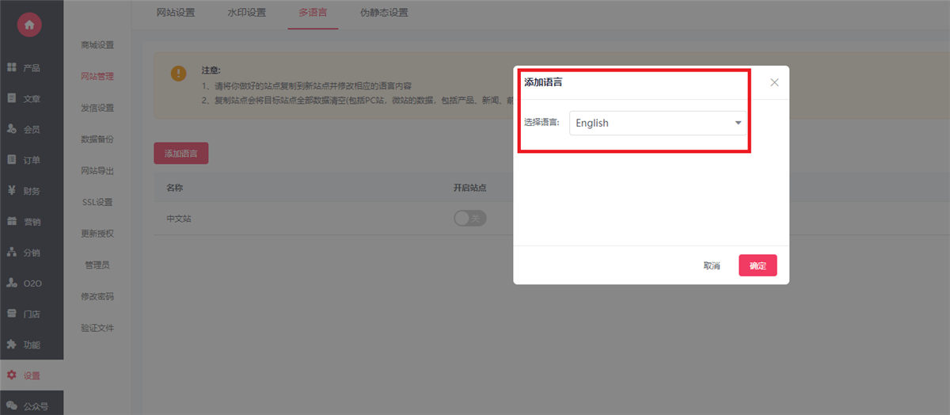
Task: Open the 订单 section icon
Action: [12, 160]
